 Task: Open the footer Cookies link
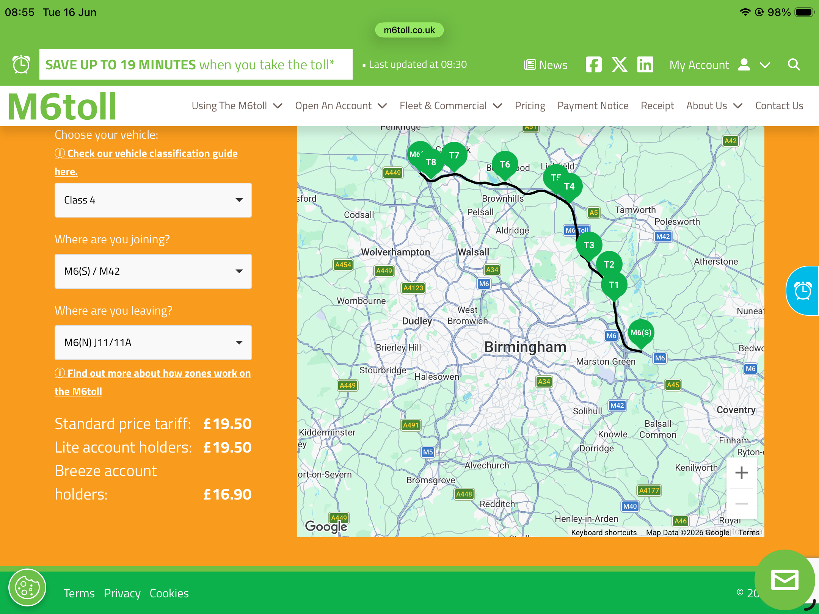(x=169, y=593)
